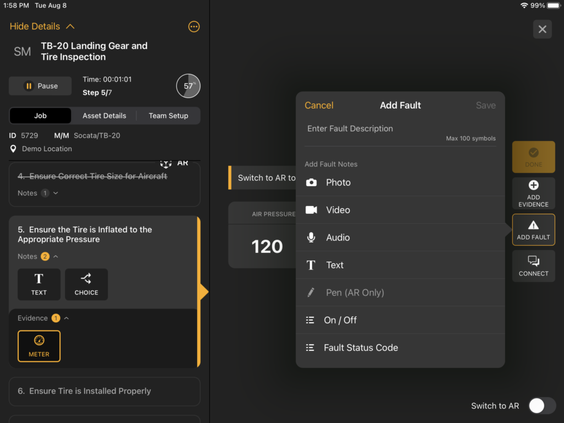Collapse details with Hide Details chevron
The height and width of the screenshot is (423, 564).
(x=70, y=26)
